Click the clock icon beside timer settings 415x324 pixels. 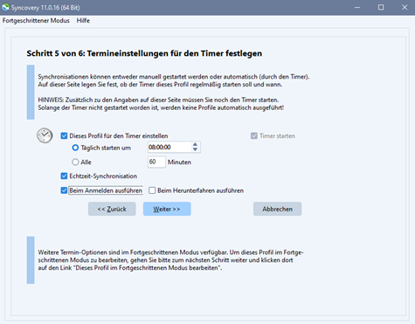(x=45, y=135)
